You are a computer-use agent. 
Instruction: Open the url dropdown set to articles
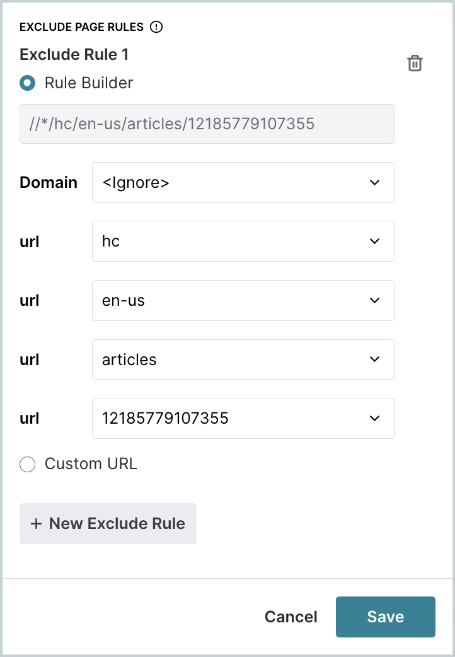[243, 359]
